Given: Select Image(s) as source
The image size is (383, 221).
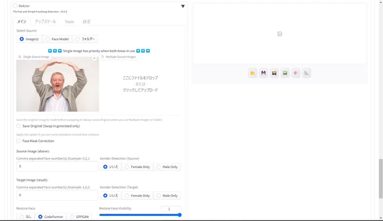Looking at the screenshot, I should point(29,39).
